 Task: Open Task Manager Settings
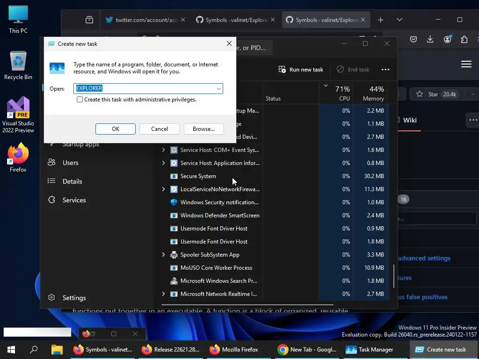pos(74,298)
